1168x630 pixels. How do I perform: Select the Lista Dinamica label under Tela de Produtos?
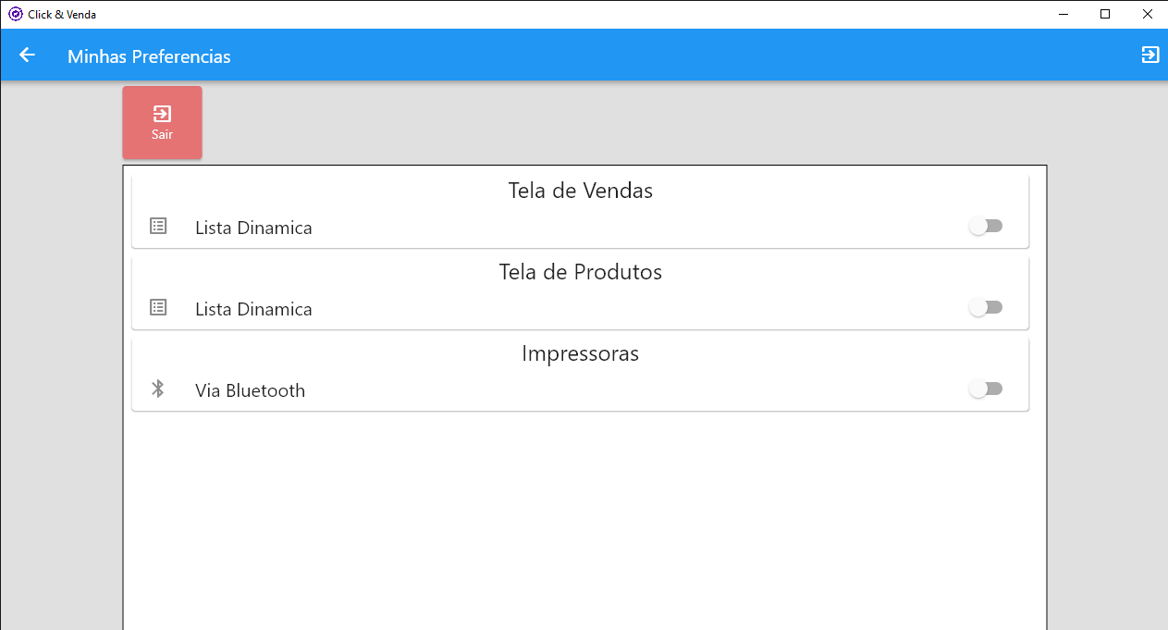253,309
